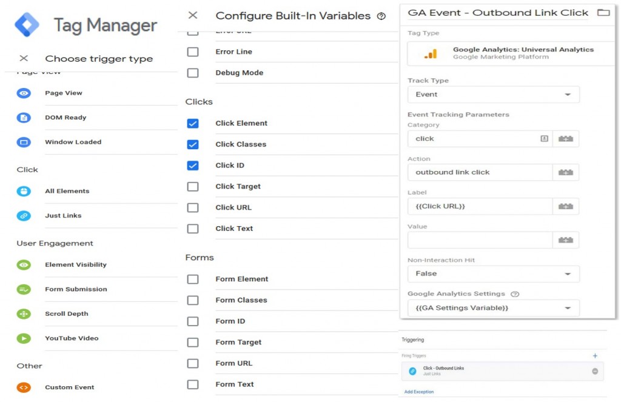Uncheck the Click ID checkbox

tap(193, 166)
